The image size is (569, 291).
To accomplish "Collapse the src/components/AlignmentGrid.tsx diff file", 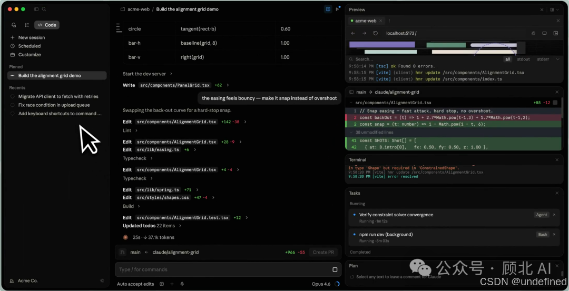I will (x=351, y=103).
